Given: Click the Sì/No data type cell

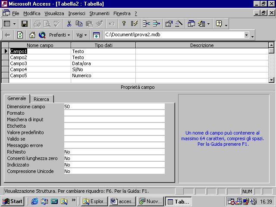Looking at the screenshot, I should (103, 69).
